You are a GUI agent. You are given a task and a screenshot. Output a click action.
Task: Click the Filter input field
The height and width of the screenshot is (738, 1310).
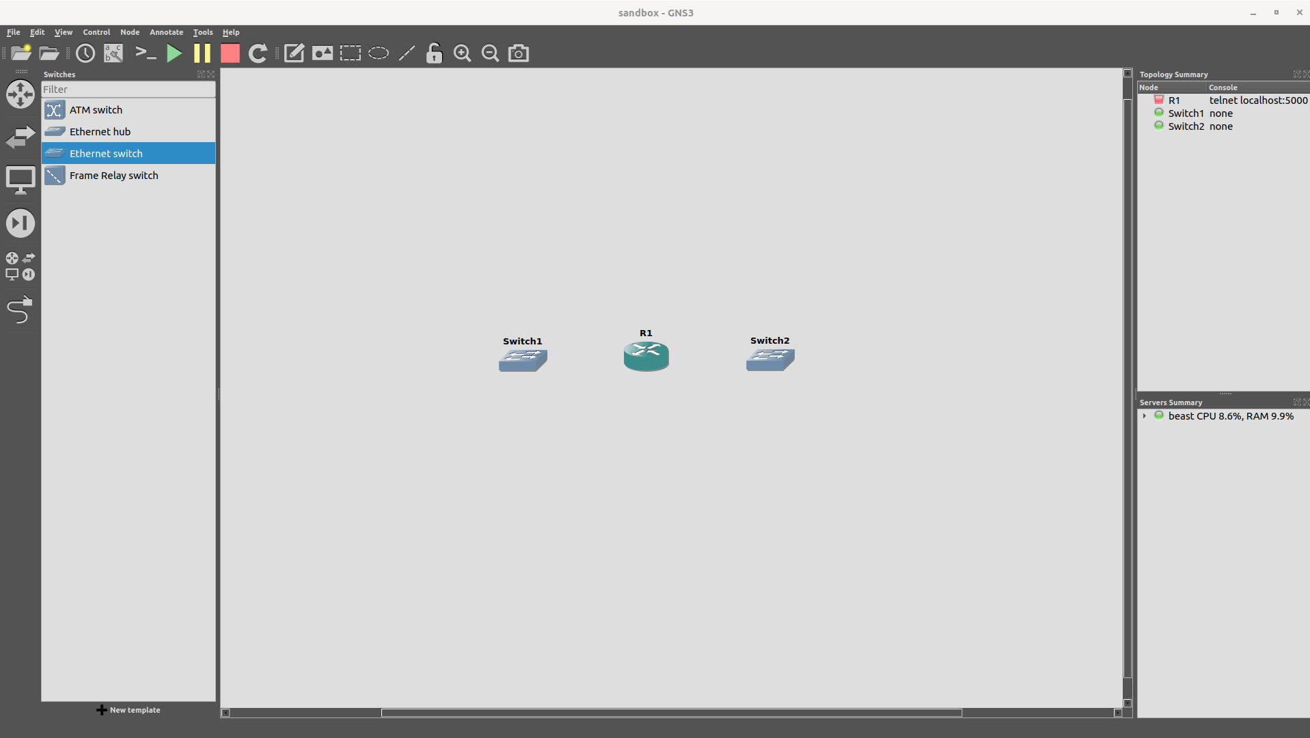[128, 90]
